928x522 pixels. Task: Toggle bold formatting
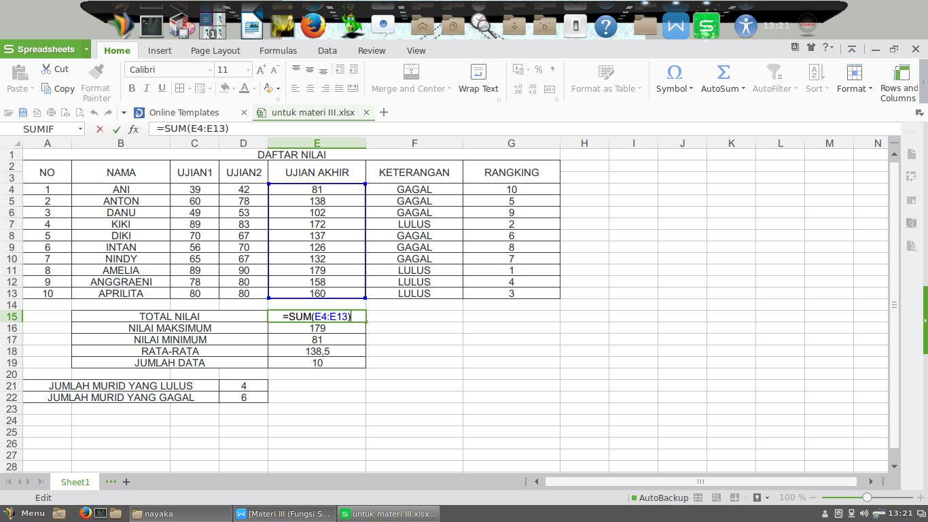pos(132,88)
